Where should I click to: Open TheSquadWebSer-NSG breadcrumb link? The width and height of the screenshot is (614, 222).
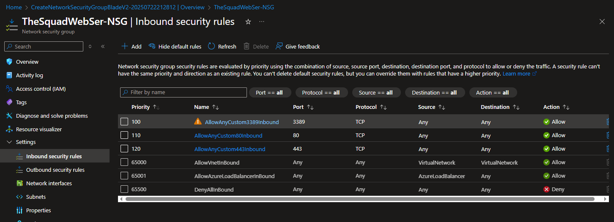coord(244,7)
